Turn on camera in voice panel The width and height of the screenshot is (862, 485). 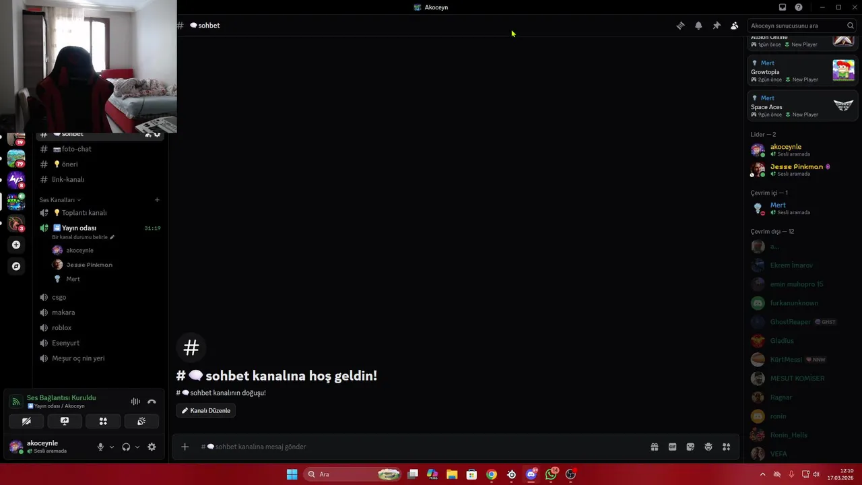pyautogui.click(x=26, y=421)
